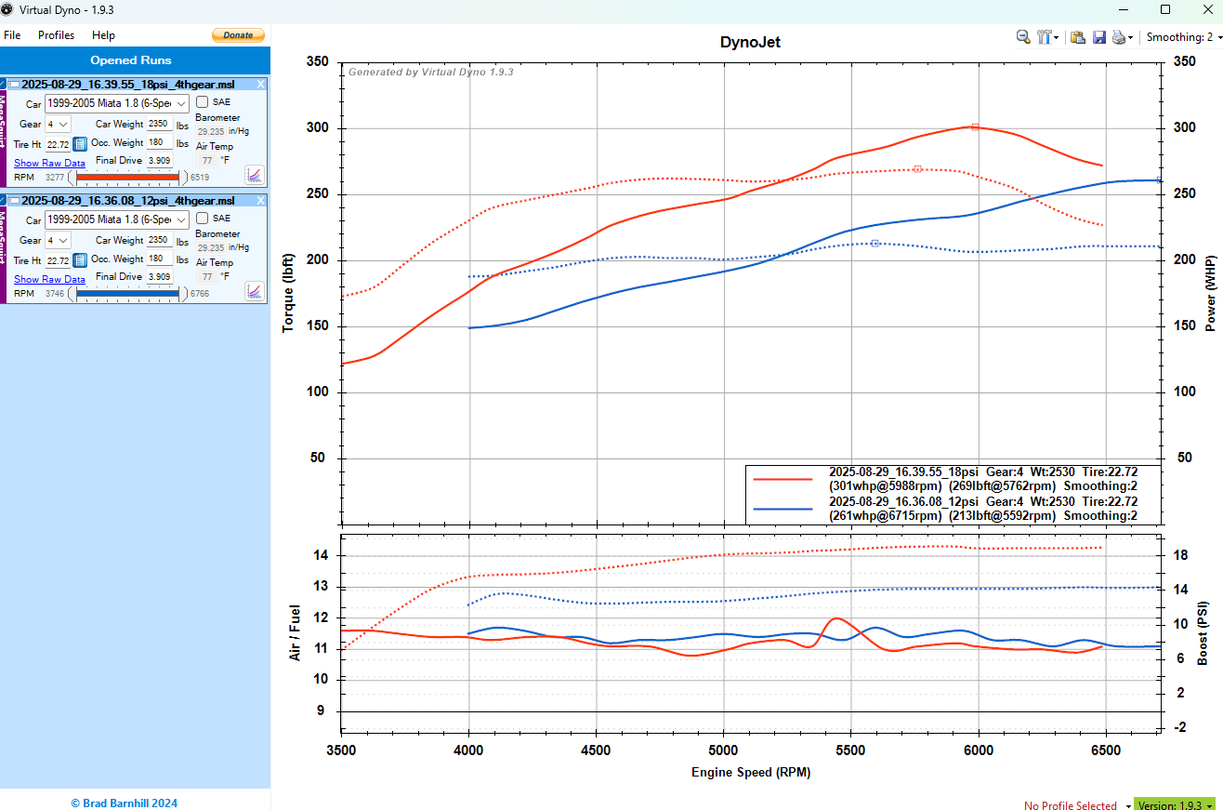Click the printer icon in toolbar
The image size is (1223, 810).
1119,37
